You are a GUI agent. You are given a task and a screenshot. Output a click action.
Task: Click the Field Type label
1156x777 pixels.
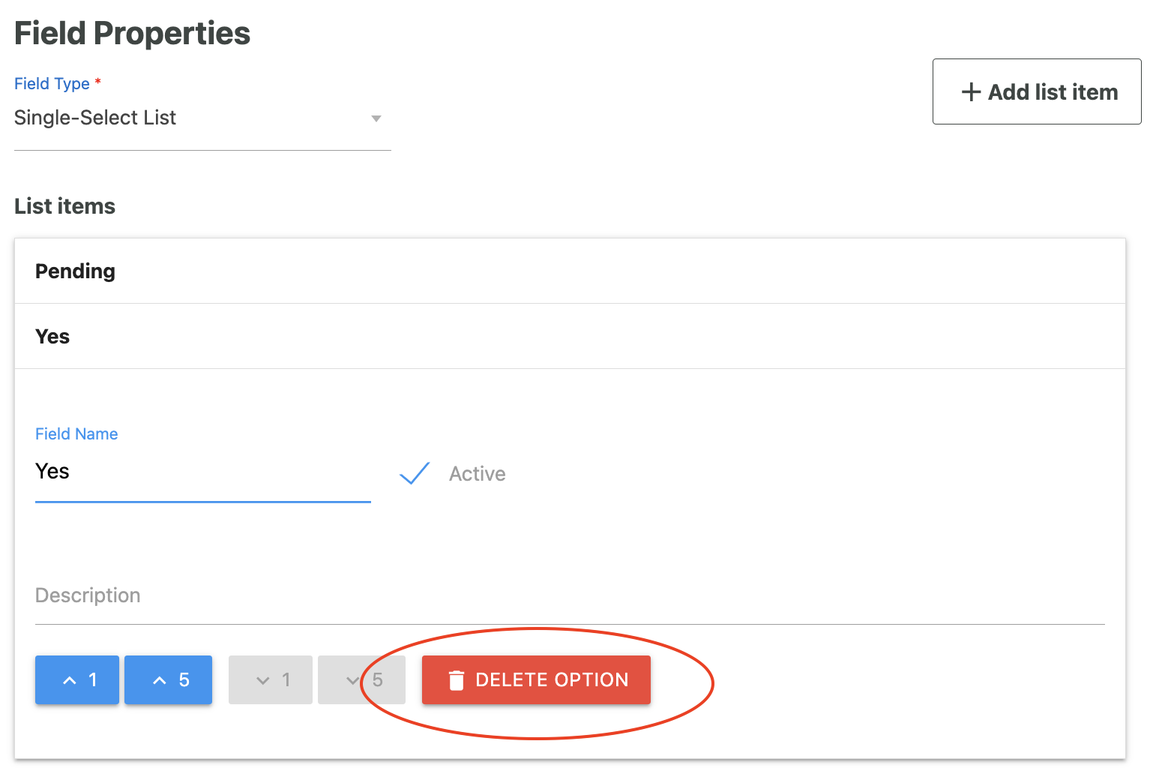click(52, 84)
